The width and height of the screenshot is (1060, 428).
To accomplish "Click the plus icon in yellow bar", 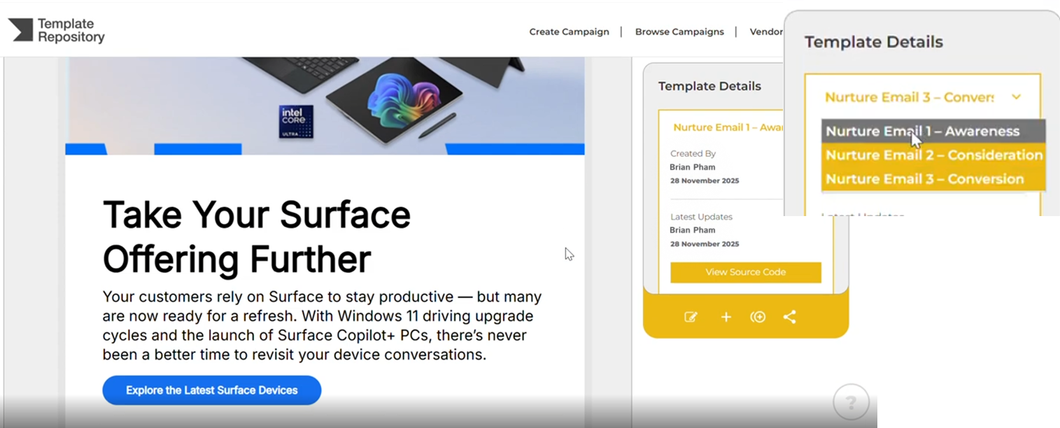I will point(726,318).
